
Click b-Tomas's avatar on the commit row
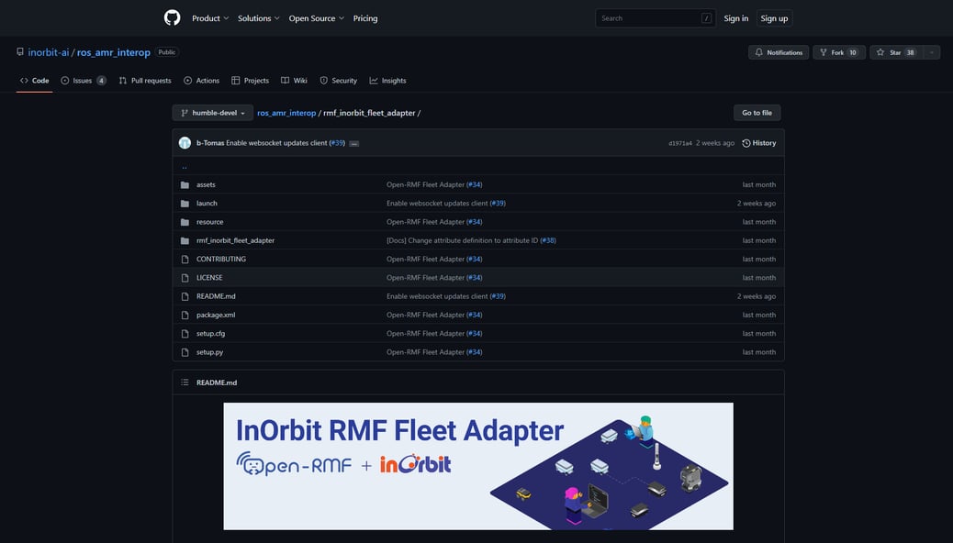[183, 142]
